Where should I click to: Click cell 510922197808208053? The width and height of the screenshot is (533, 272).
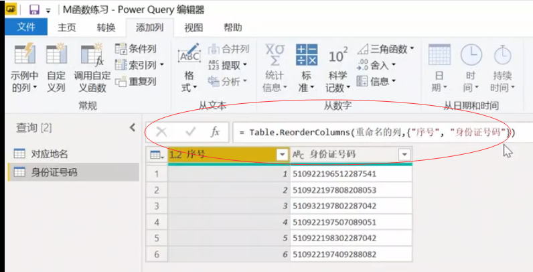(351, 190)
